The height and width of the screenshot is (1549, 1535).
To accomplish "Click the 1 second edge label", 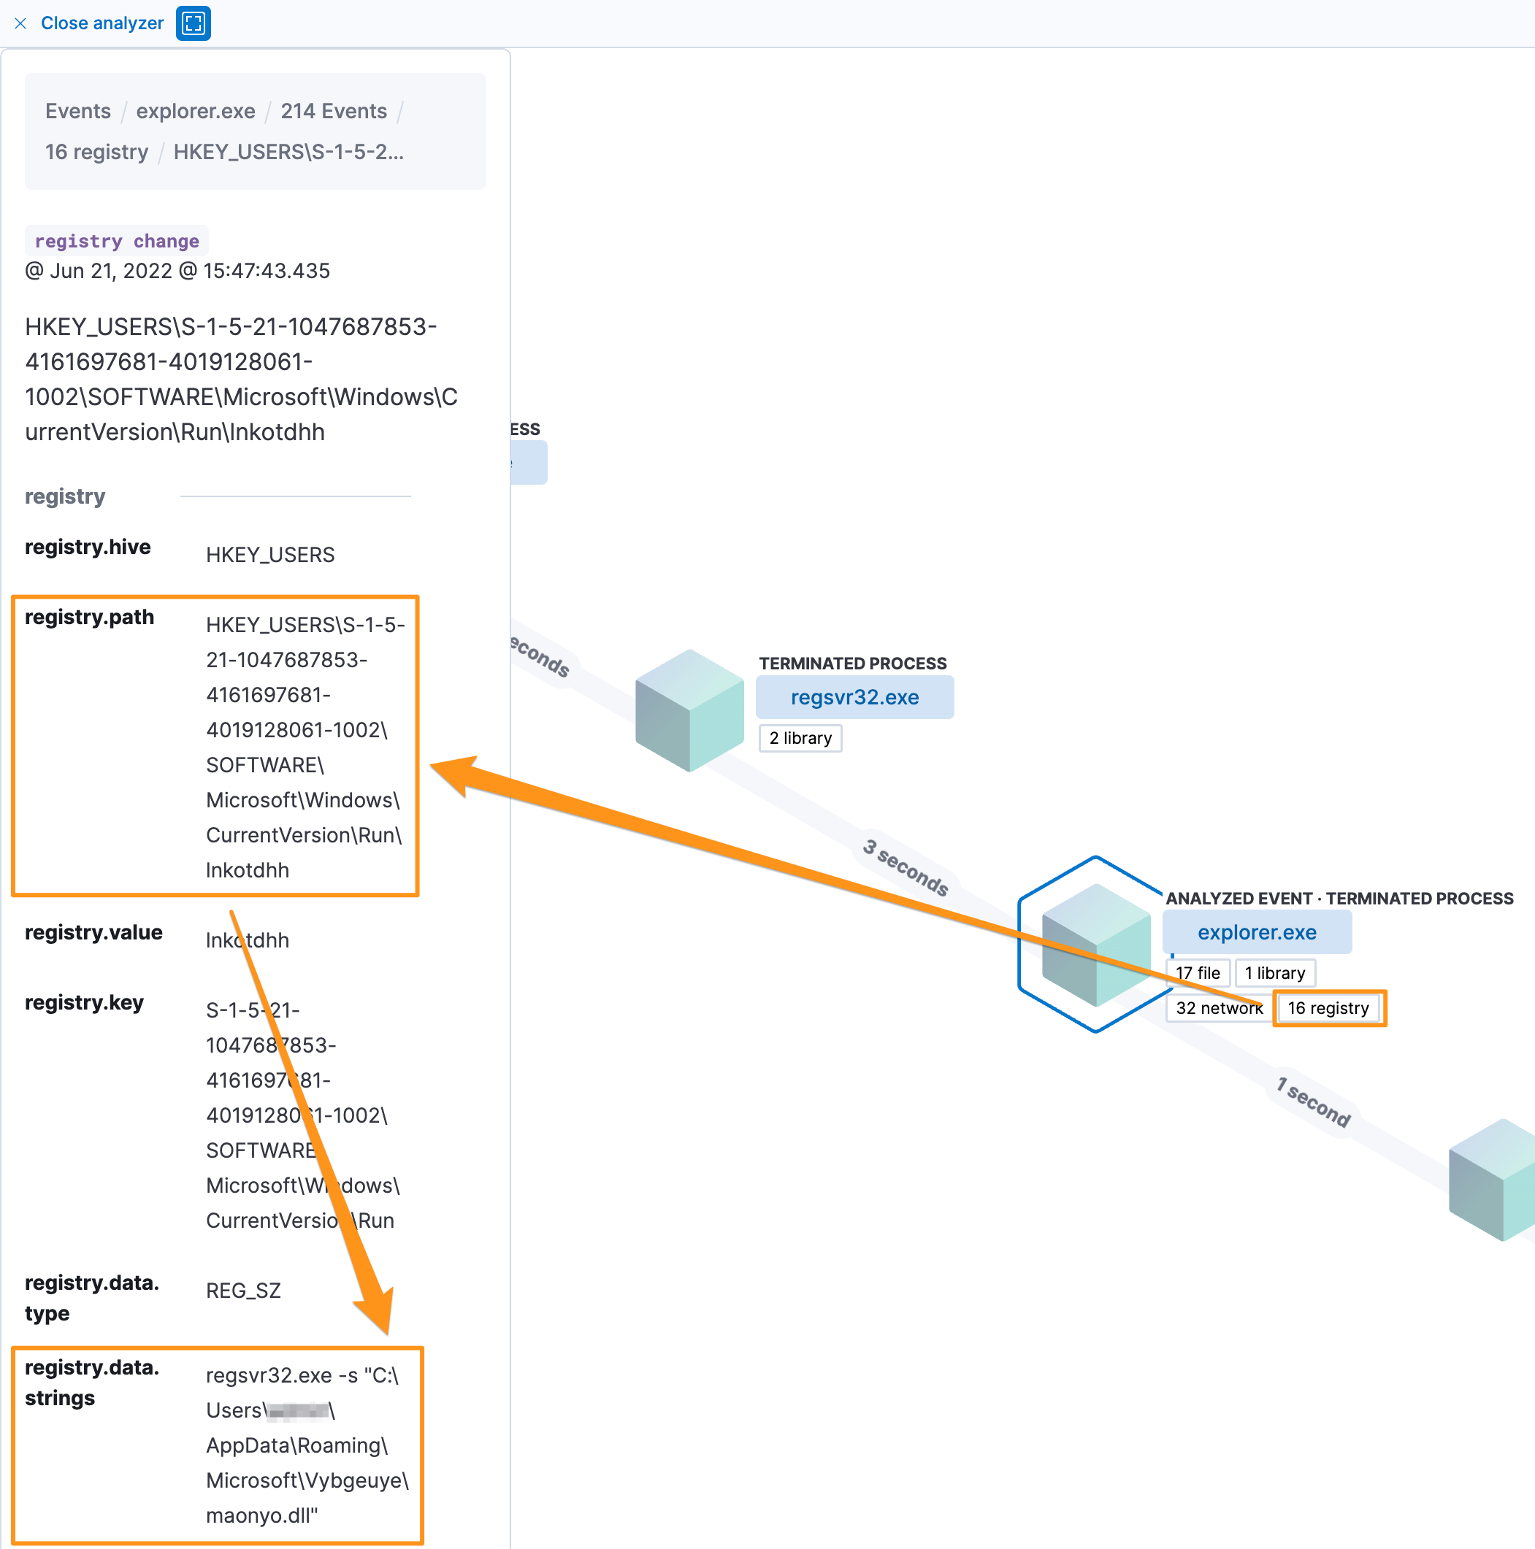I will 1314,1102.
